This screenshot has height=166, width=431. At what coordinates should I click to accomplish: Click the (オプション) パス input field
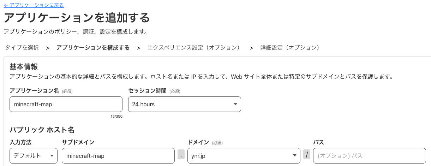pyautogui.click(x=369, y=156)
